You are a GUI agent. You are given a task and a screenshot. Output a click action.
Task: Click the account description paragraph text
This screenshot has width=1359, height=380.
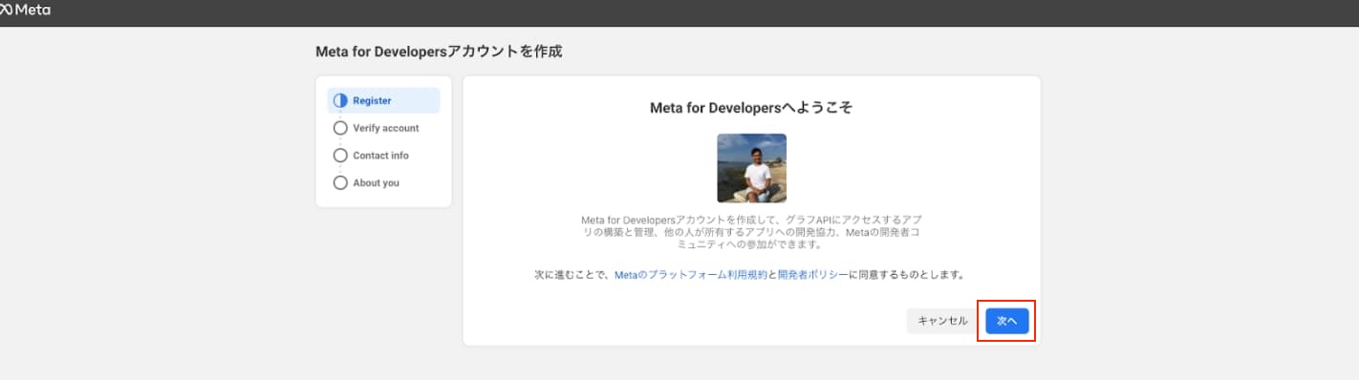coord(751,232)
